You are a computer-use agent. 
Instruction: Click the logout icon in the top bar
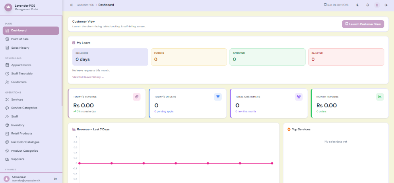[x=386, y=5]
